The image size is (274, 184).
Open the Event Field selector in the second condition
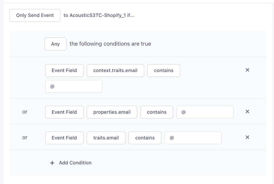[x=64, y=112]
